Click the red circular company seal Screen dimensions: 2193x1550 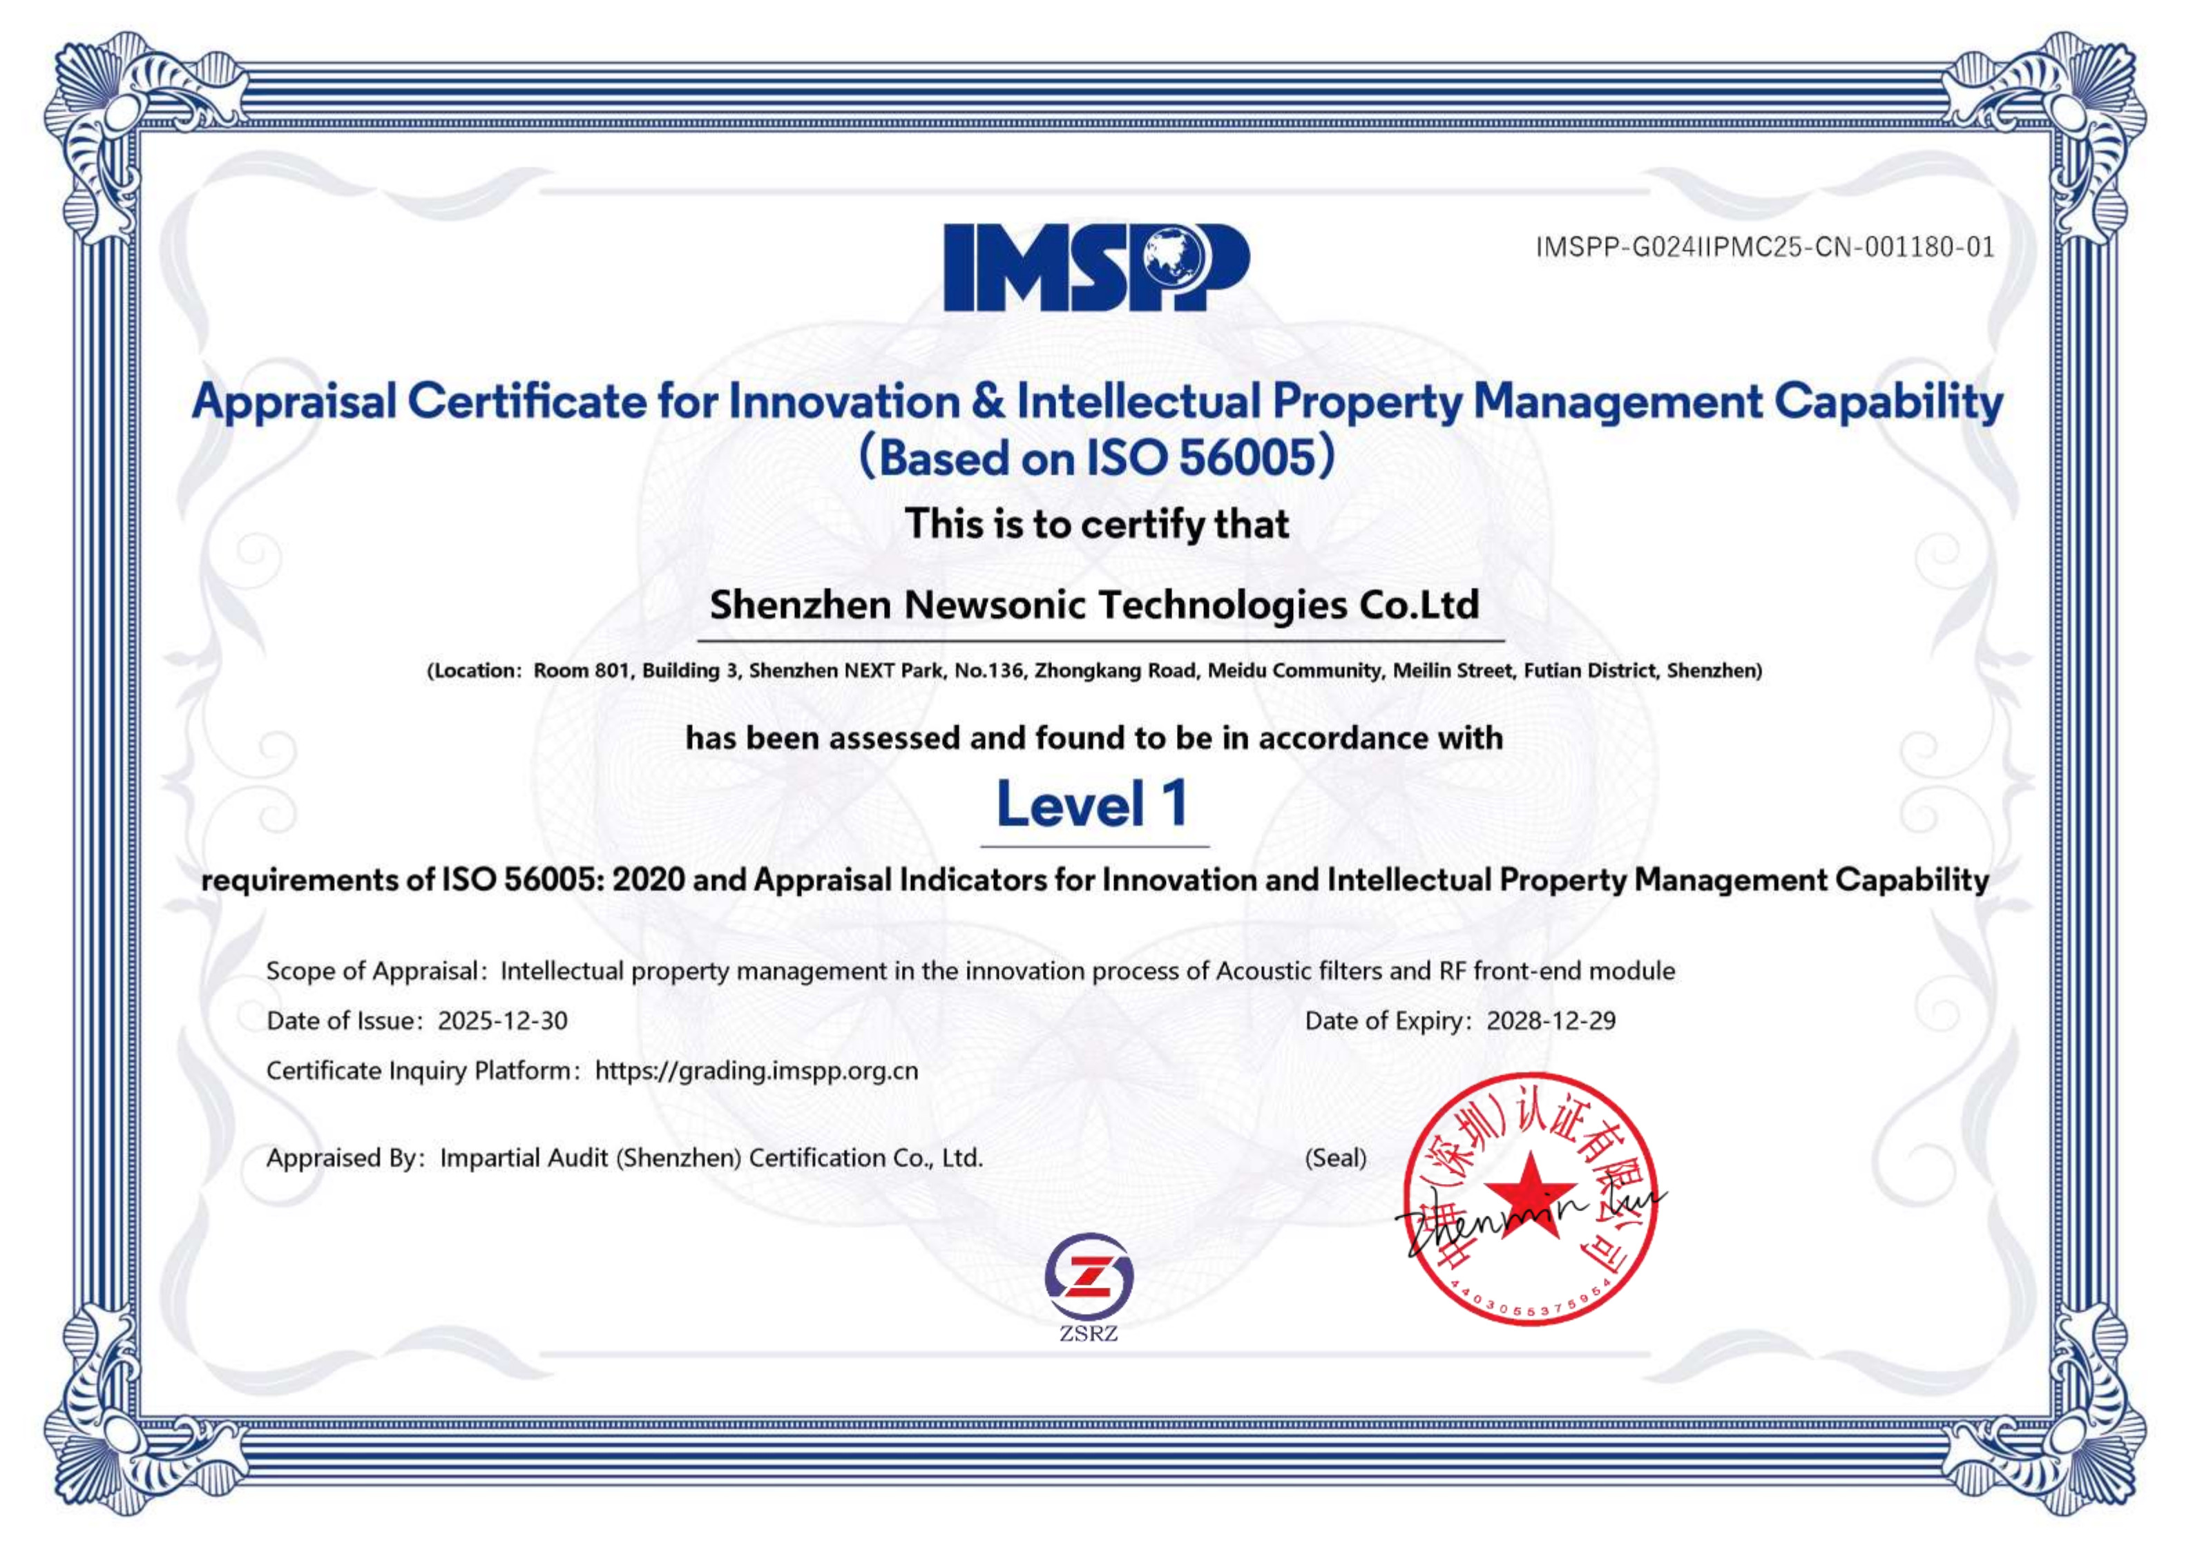pos(1530,1199)
